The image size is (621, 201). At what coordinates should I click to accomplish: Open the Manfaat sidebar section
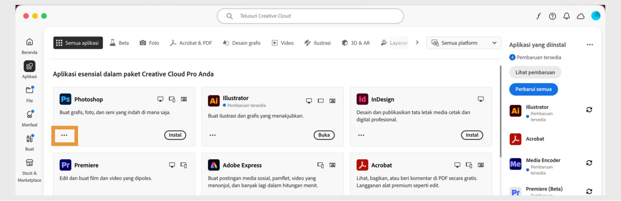[x=29, y=118]
